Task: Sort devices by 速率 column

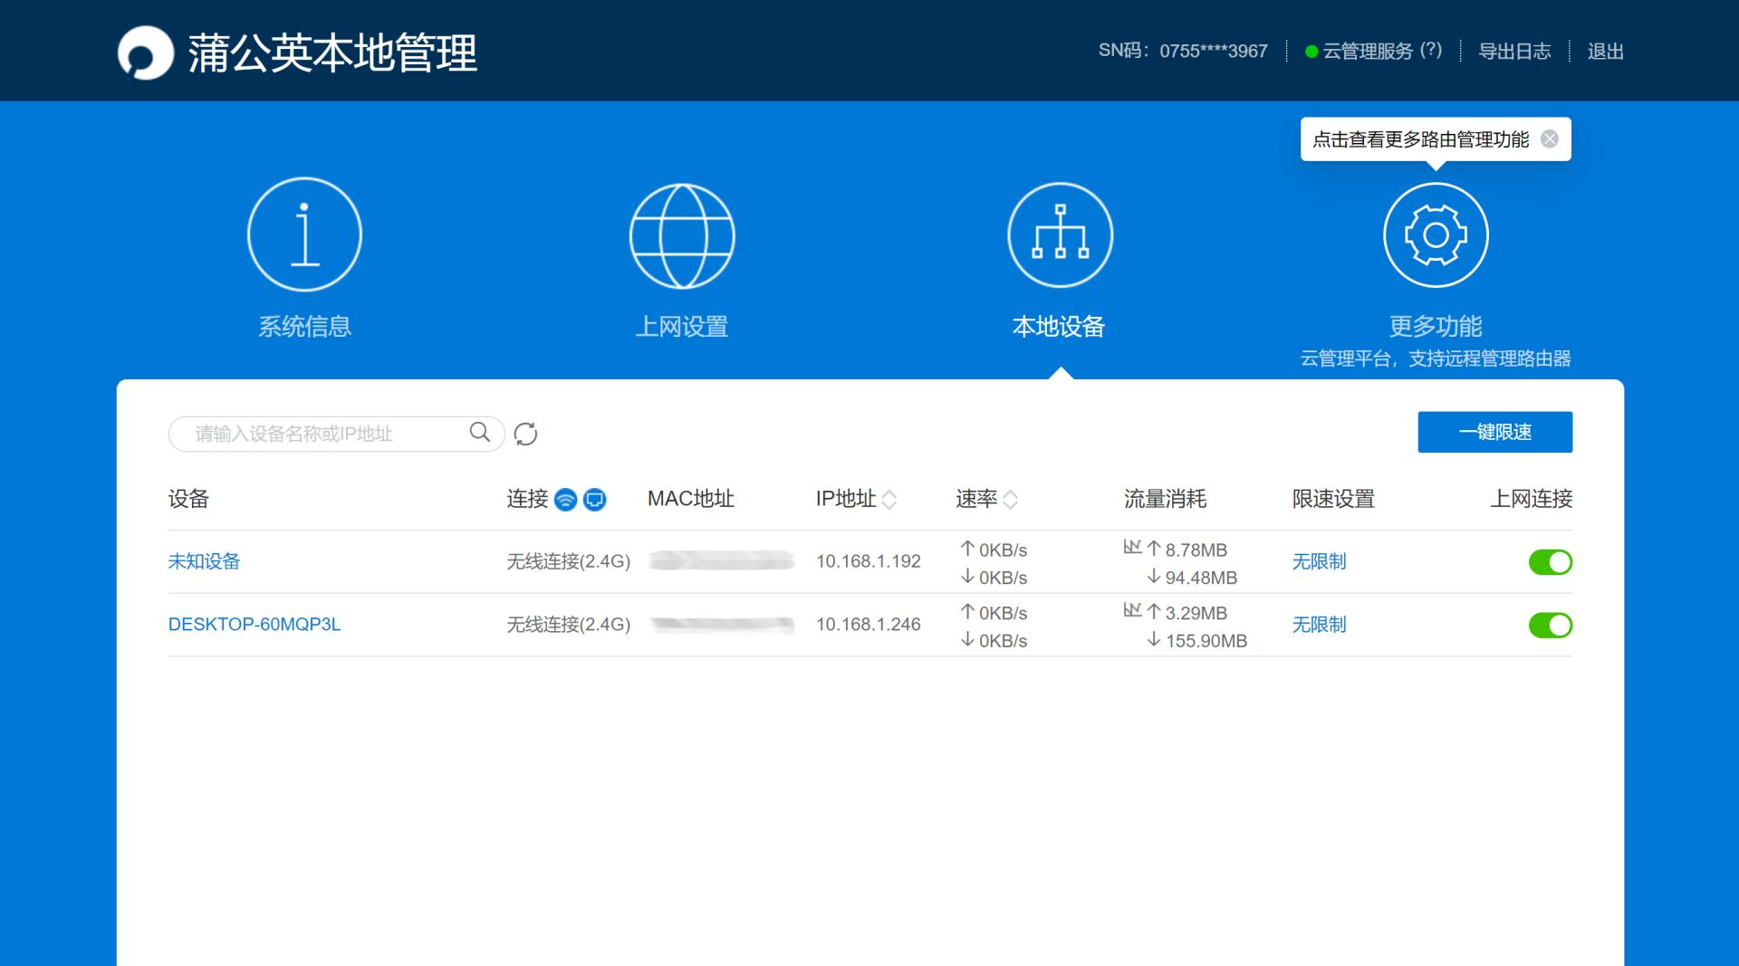Action: pyautogui.click(x=1012, y=499)
